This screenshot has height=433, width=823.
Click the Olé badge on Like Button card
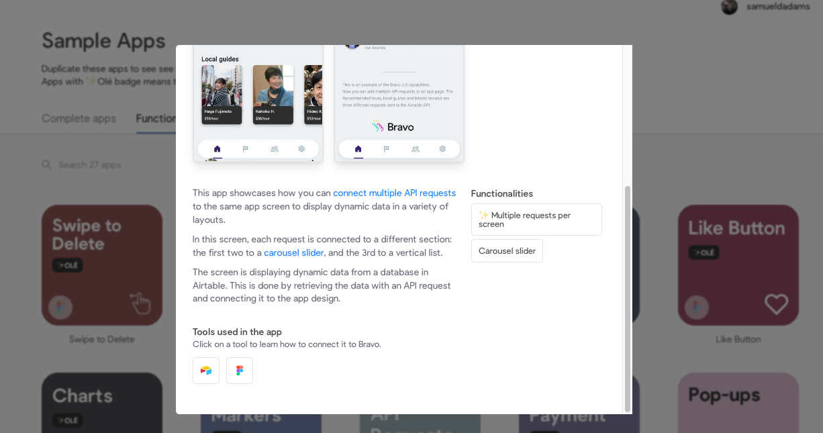click(x=704, y=252)
